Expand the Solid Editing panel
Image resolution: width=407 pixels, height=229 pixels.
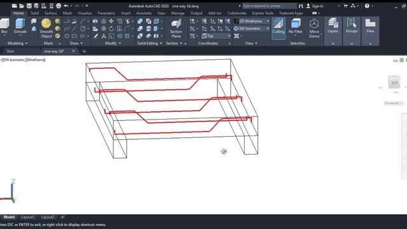[149, 43]
